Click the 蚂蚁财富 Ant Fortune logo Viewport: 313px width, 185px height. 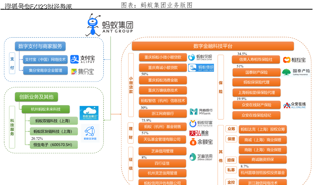click(x=201, y=123)
